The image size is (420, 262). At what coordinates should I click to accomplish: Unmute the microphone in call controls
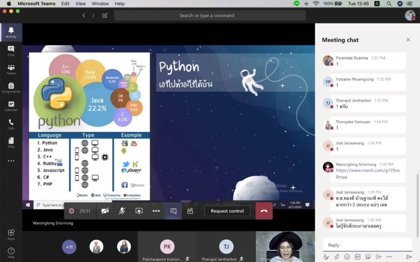(x=122, y=211)
